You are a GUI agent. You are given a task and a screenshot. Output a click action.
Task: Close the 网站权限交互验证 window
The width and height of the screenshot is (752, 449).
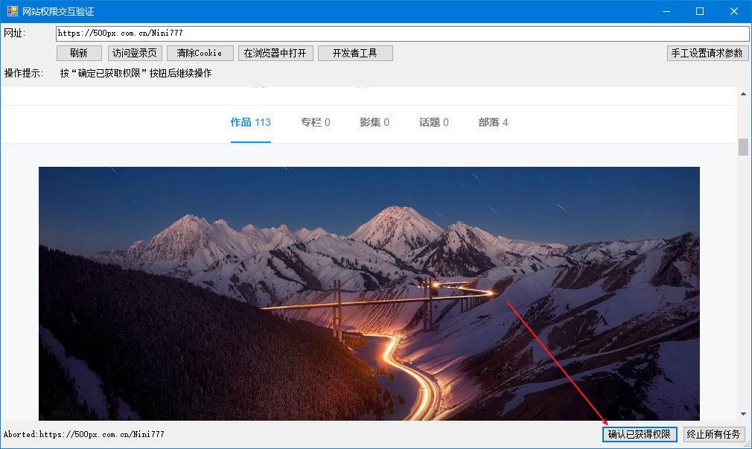[734, 11]
